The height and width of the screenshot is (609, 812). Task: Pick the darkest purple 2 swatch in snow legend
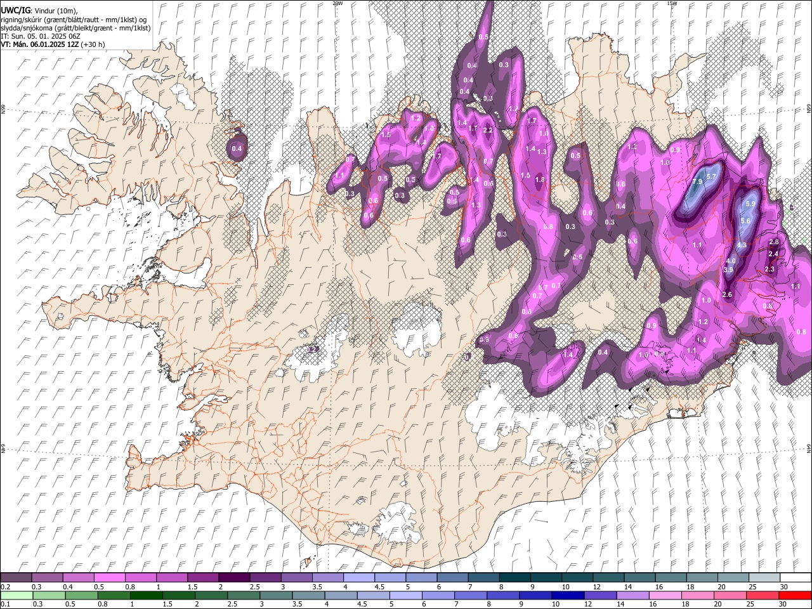[234, 577]
